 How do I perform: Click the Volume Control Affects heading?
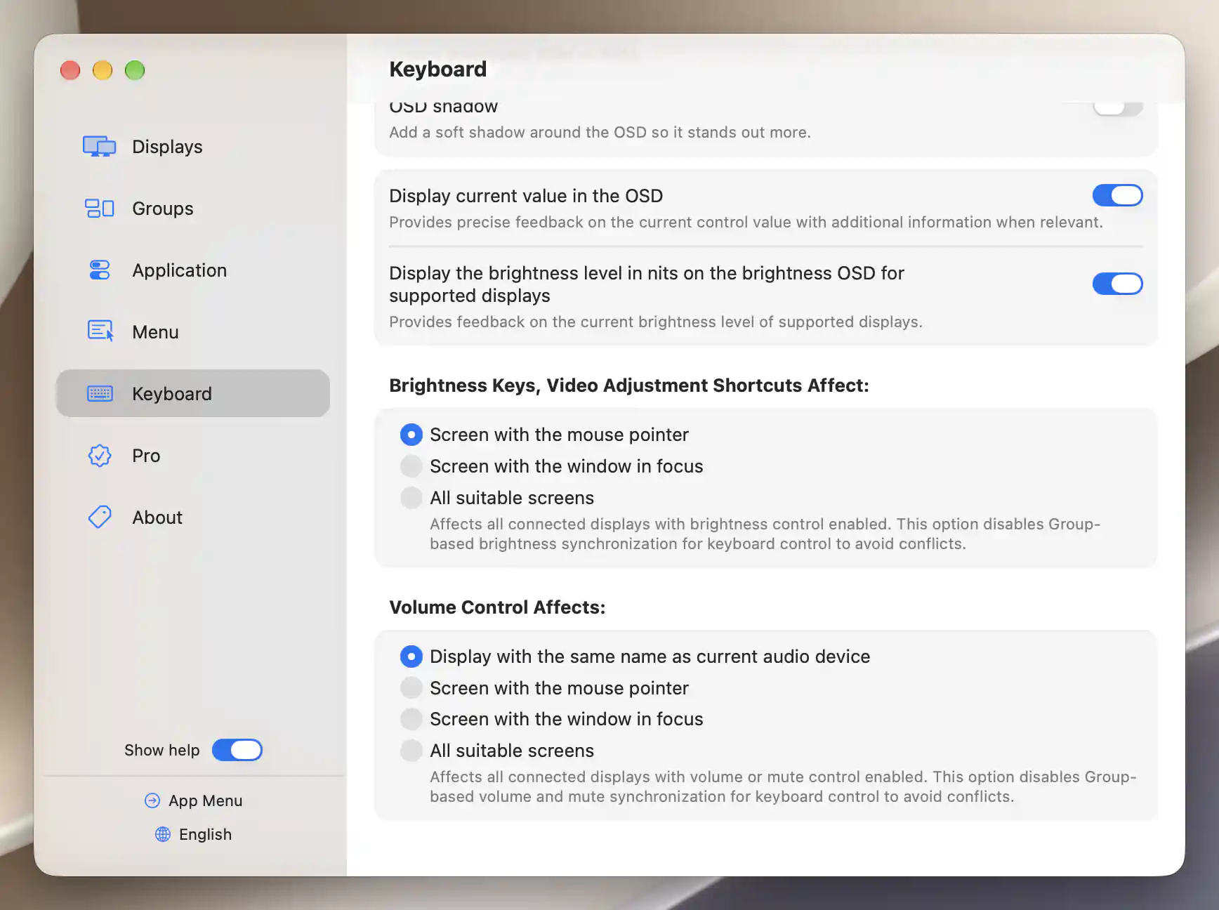tap(497, 607)
